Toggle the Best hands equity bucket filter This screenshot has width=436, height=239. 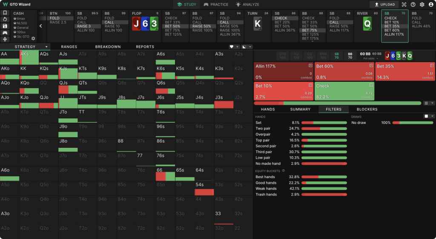(301, 177)
